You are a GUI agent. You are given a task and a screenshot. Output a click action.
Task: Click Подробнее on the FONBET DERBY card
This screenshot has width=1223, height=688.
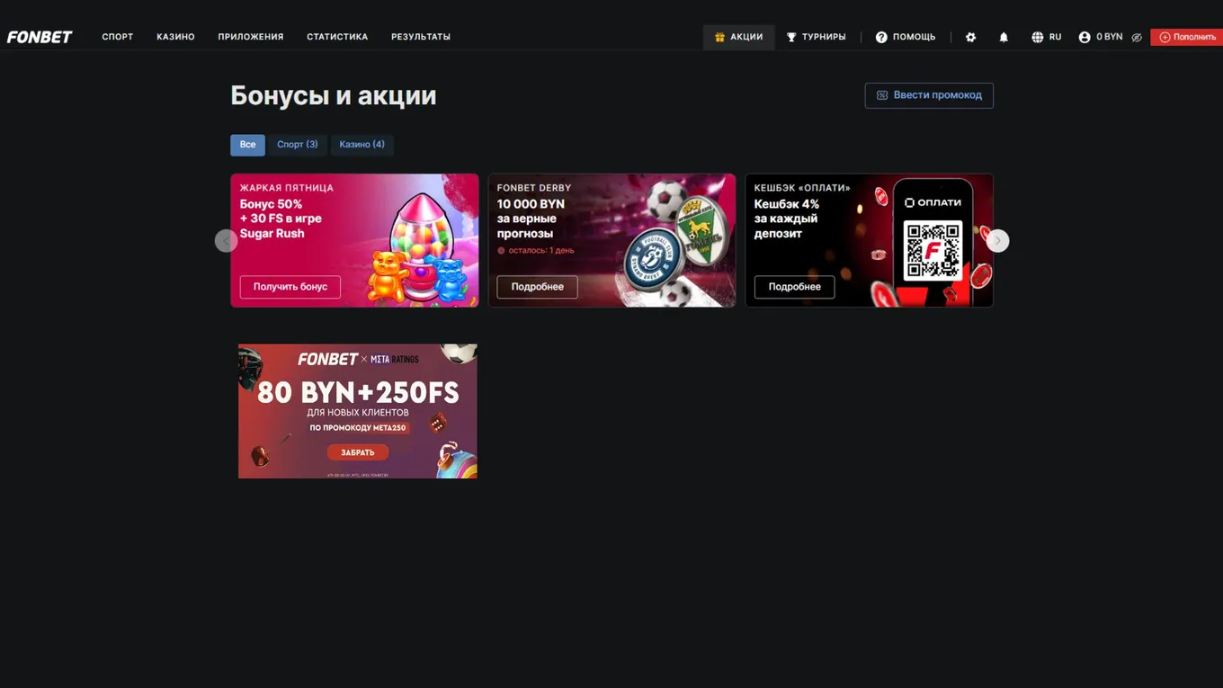tap(538, 287)
